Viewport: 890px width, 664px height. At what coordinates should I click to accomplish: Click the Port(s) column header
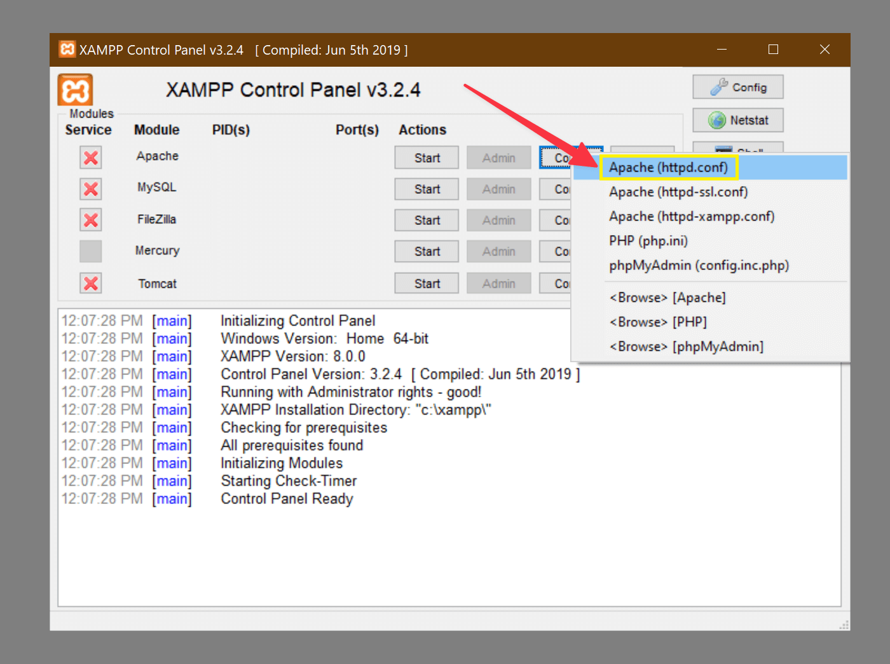[x=357, y=130]
